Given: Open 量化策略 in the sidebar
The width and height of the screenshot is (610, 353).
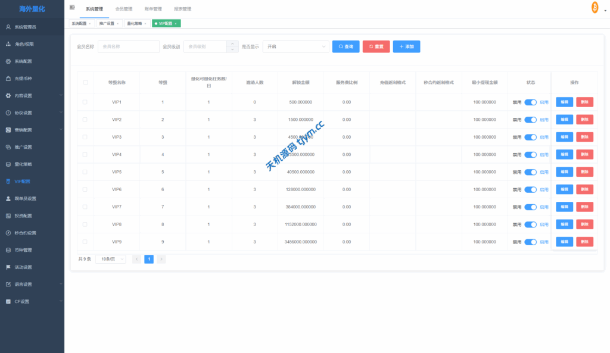Looking at the screenshot, I should (23, 164).
